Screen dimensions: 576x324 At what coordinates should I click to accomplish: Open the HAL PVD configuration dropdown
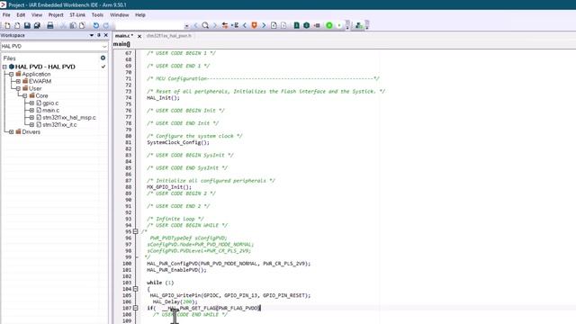pyautogui.click(x=104, y=47)
